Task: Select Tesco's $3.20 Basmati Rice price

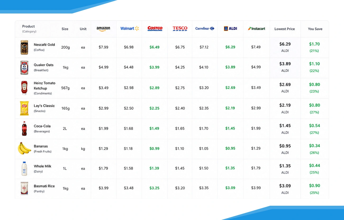Action: click(180, 188)
